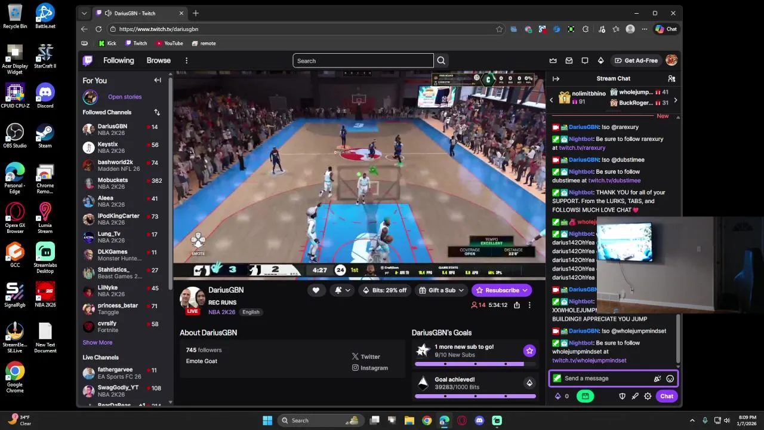Open Mobuckets channel in the sidebar
The width and height of the screenshot is (764, 430).
click(x=123, y=183)
